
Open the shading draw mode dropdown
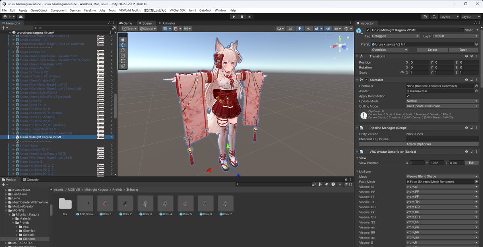(281, 29)
